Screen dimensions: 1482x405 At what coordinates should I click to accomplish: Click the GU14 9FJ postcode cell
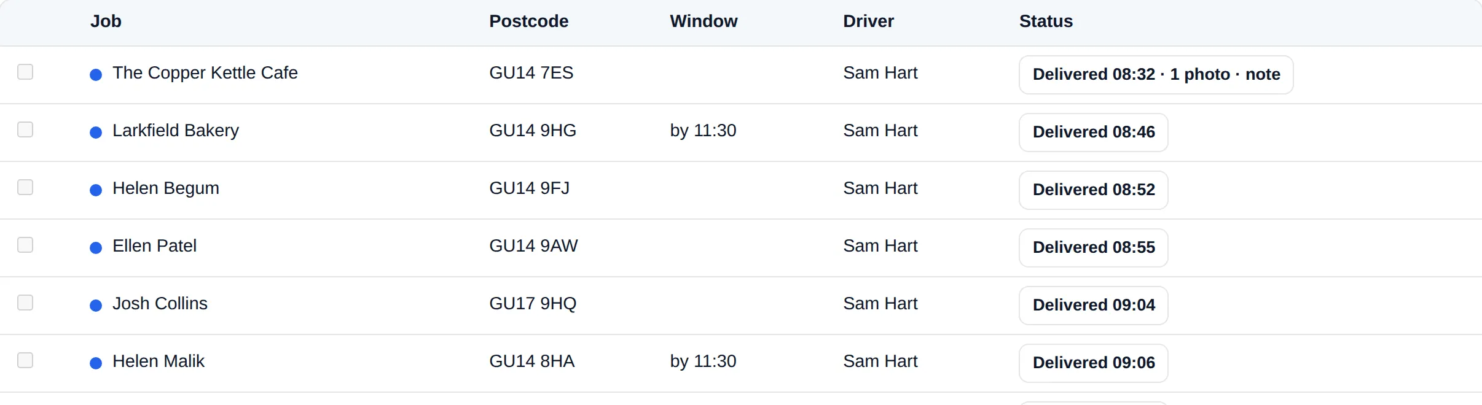point(529,188)
